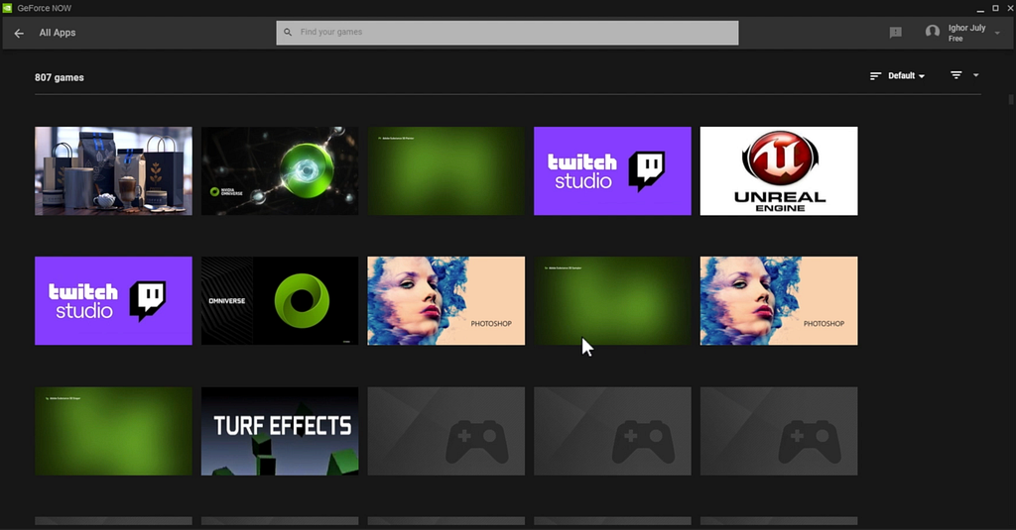
Task: Click the search magnifier icon
Action: point(288,33)
